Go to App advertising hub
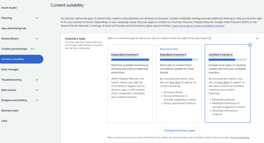The width and height of the screenshot is (264, 143). [x=14, y=28]
